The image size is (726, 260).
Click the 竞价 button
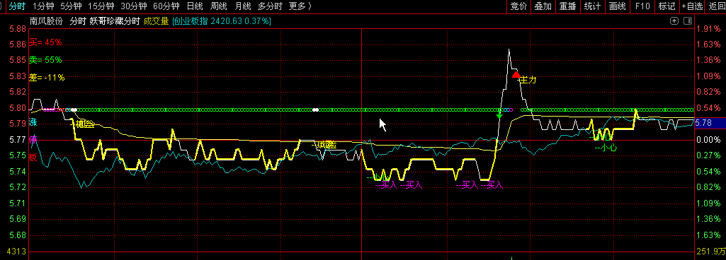518,6
